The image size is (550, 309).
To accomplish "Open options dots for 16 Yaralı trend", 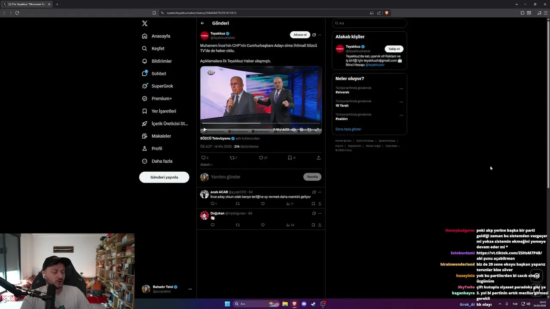I will point(401,102).
